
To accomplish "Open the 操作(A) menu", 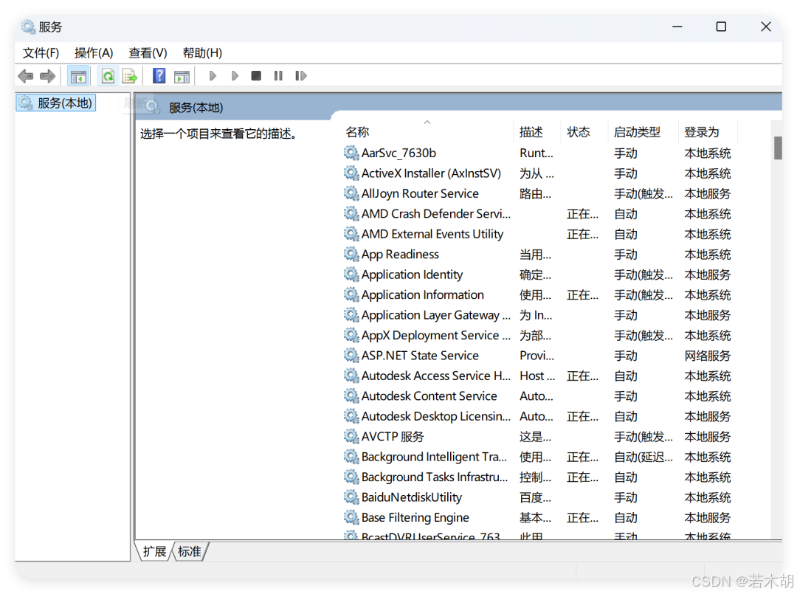I will coord(94,53).
